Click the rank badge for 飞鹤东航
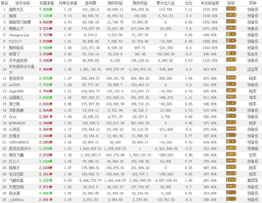Image resolution: width=262 pixels, height=203 pixels. click(231, 180)
